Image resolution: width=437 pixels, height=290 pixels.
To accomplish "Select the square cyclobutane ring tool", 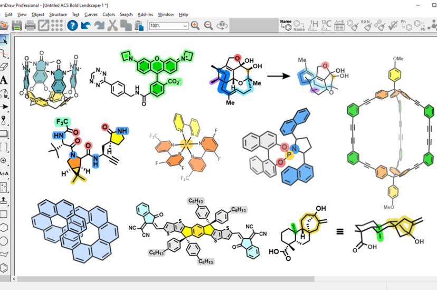I will click(x=4, y=214).
